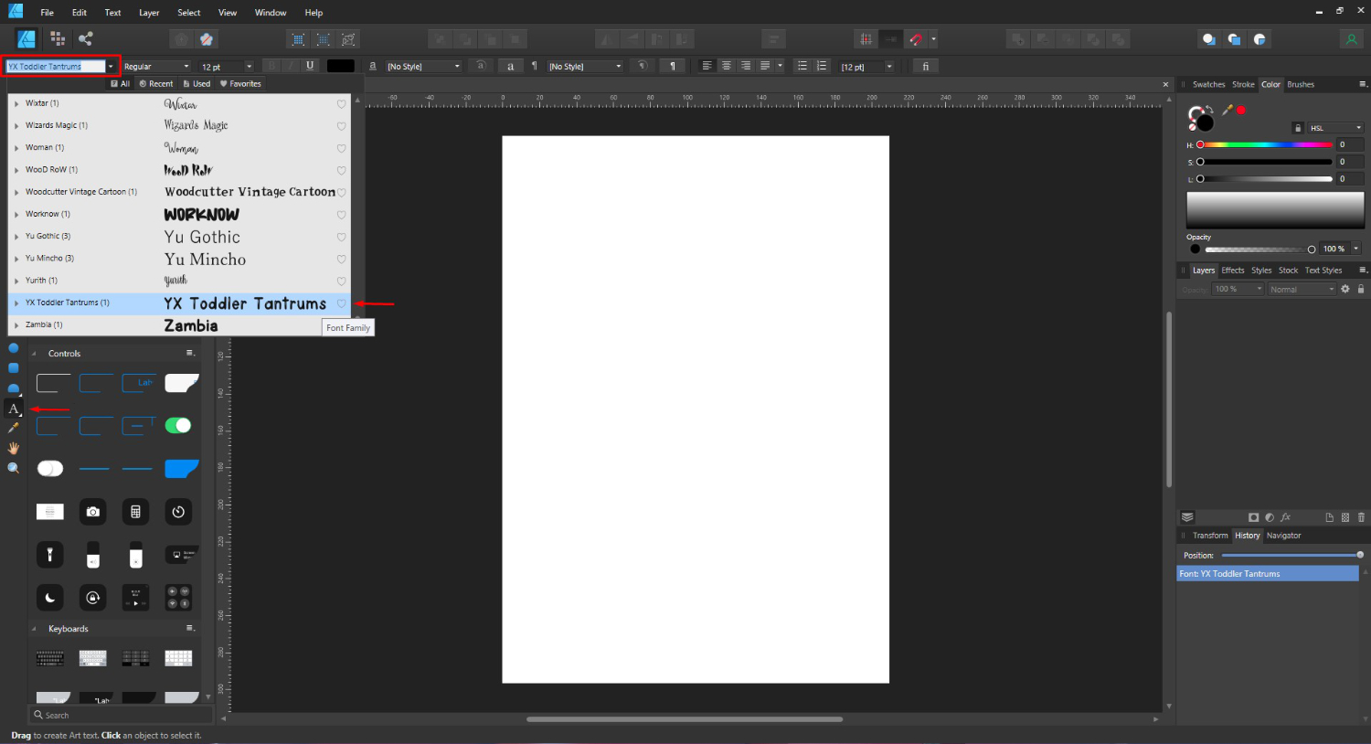Image resolution: width=1371 pixels, height=744 pixels.
Task: Apply bullet list formatting
Action: click(802, 66)
